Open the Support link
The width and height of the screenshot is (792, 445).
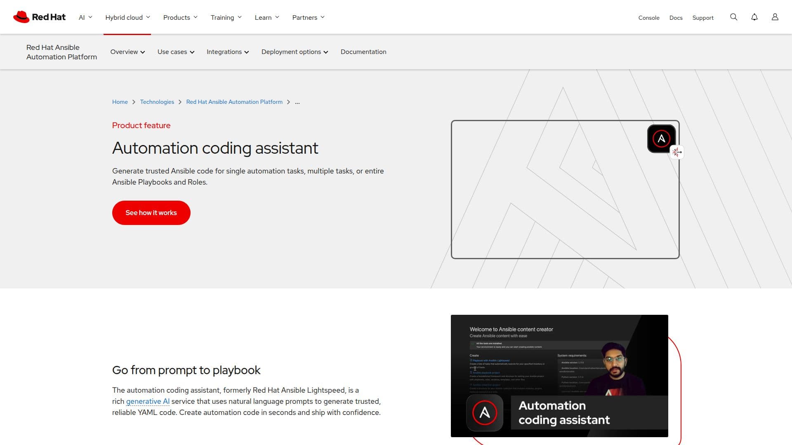703,18
